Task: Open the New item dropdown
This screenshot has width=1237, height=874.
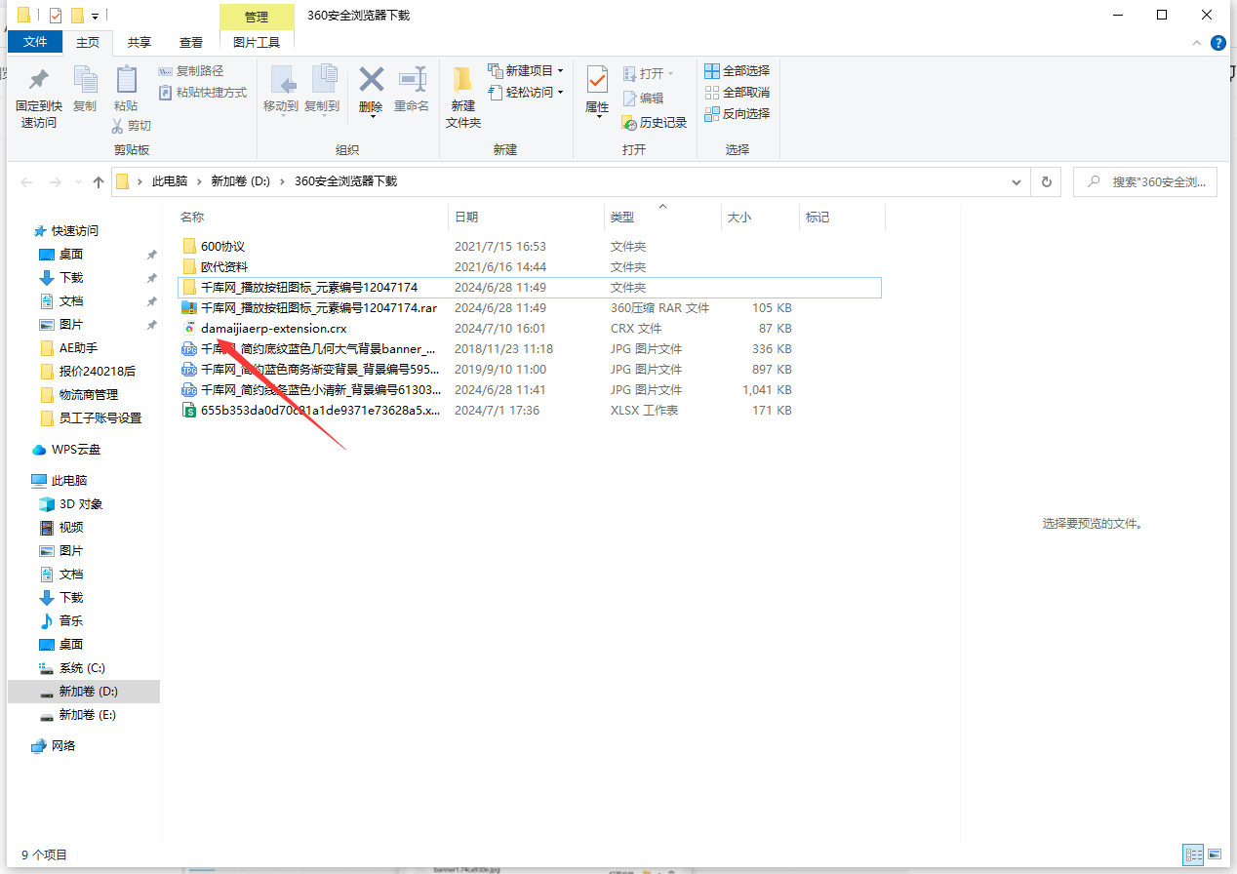Action: click(527, 70)
